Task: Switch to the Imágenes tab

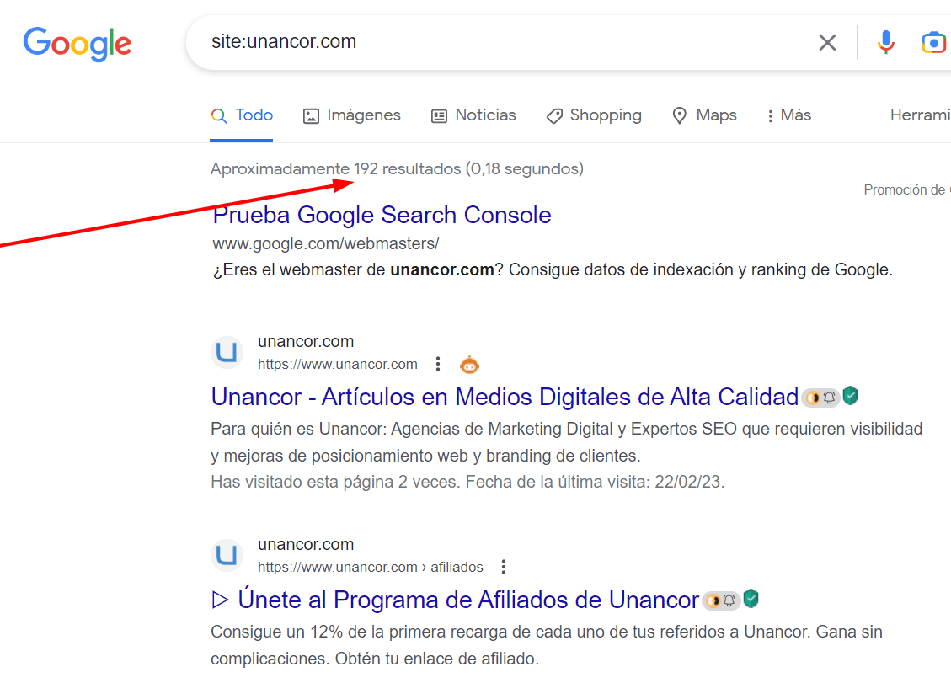Action: 352,115
